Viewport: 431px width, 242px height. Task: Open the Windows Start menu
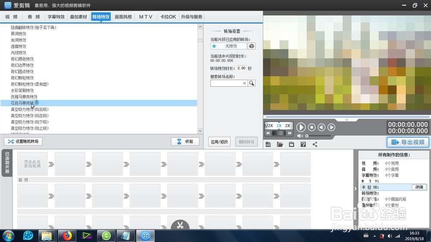(x=9, y=236)
